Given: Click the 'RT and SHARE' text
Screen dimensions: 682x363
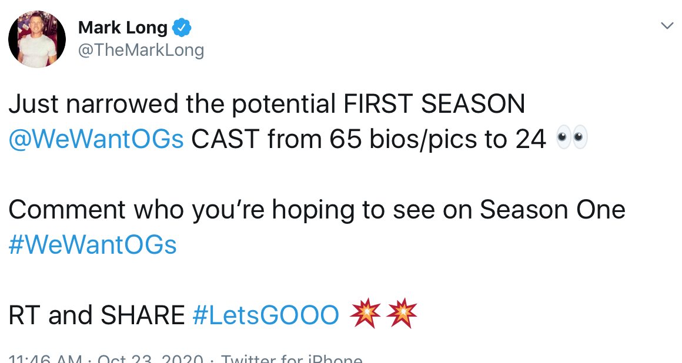Looking at the screenshot, I should pyautogui.click(x=96, y=315).
